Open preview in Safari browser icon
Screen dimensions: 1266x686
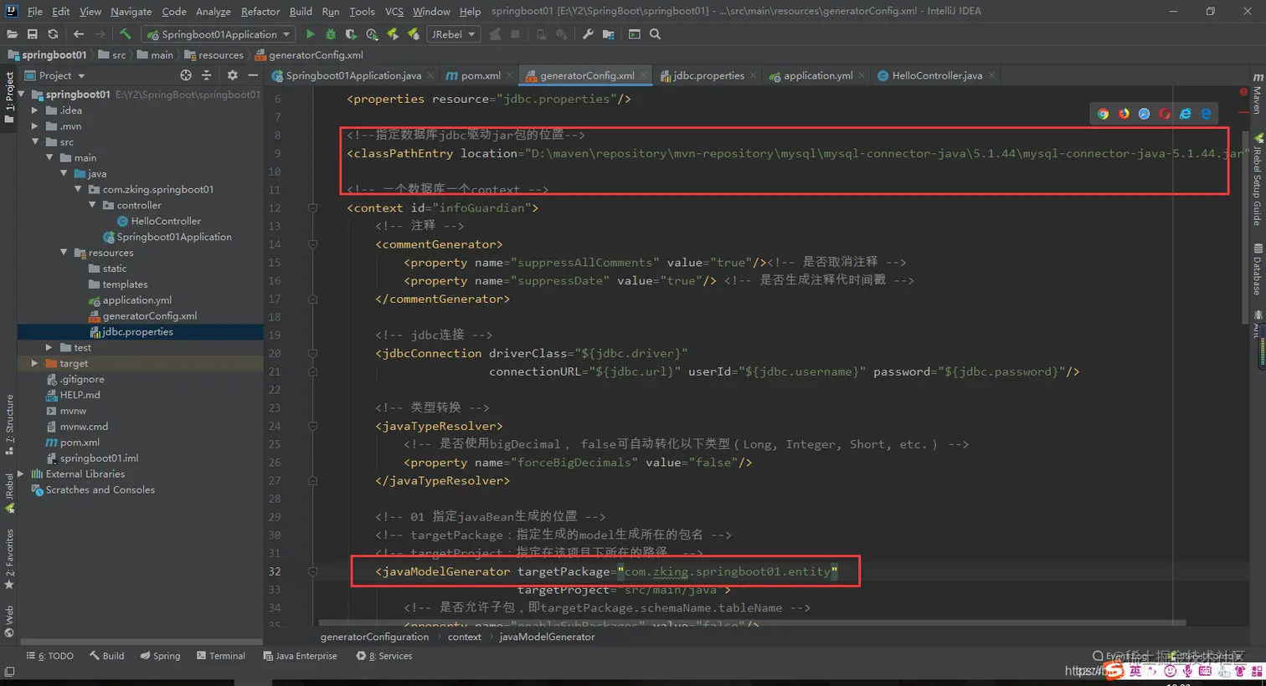click(x=1145, y=114)
